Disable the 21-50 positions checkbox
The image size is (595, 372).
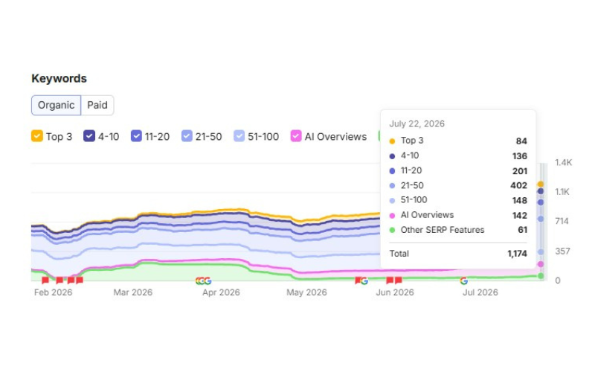click(x=187, y=136)
